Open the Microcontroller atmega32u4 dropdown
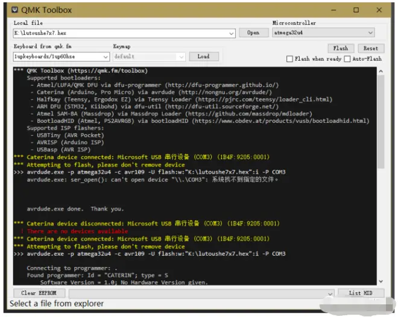Screen dimensions: 398x317 tap(370, 32)
